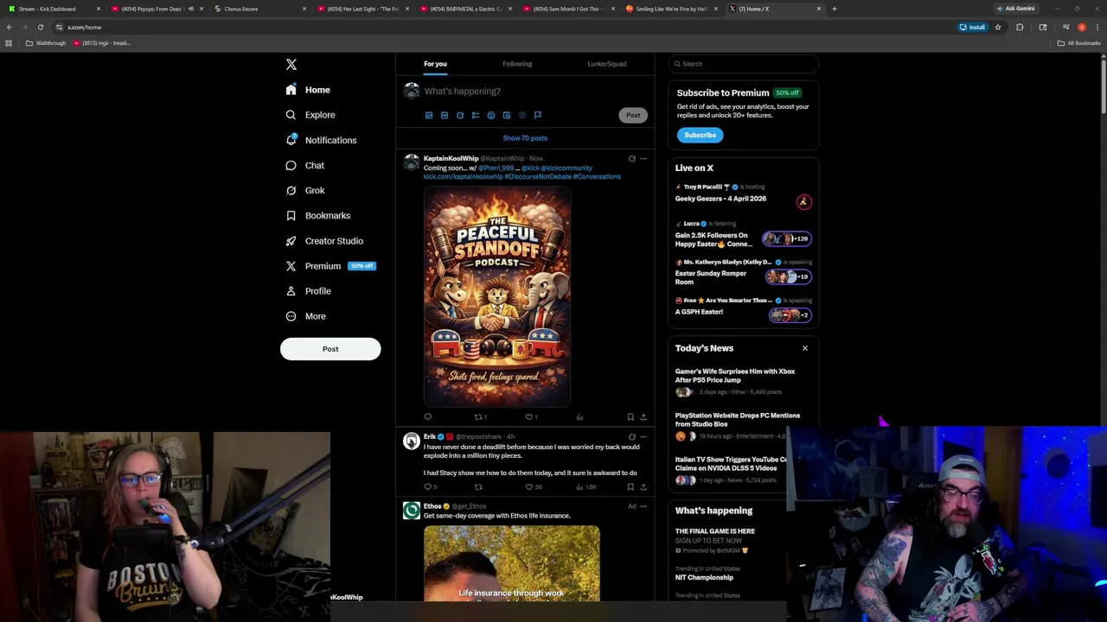Image resolution: width=1107 pixels, height=622 pixels.
Task: Open Notifications in the sidebar
Action: (321, 140)
